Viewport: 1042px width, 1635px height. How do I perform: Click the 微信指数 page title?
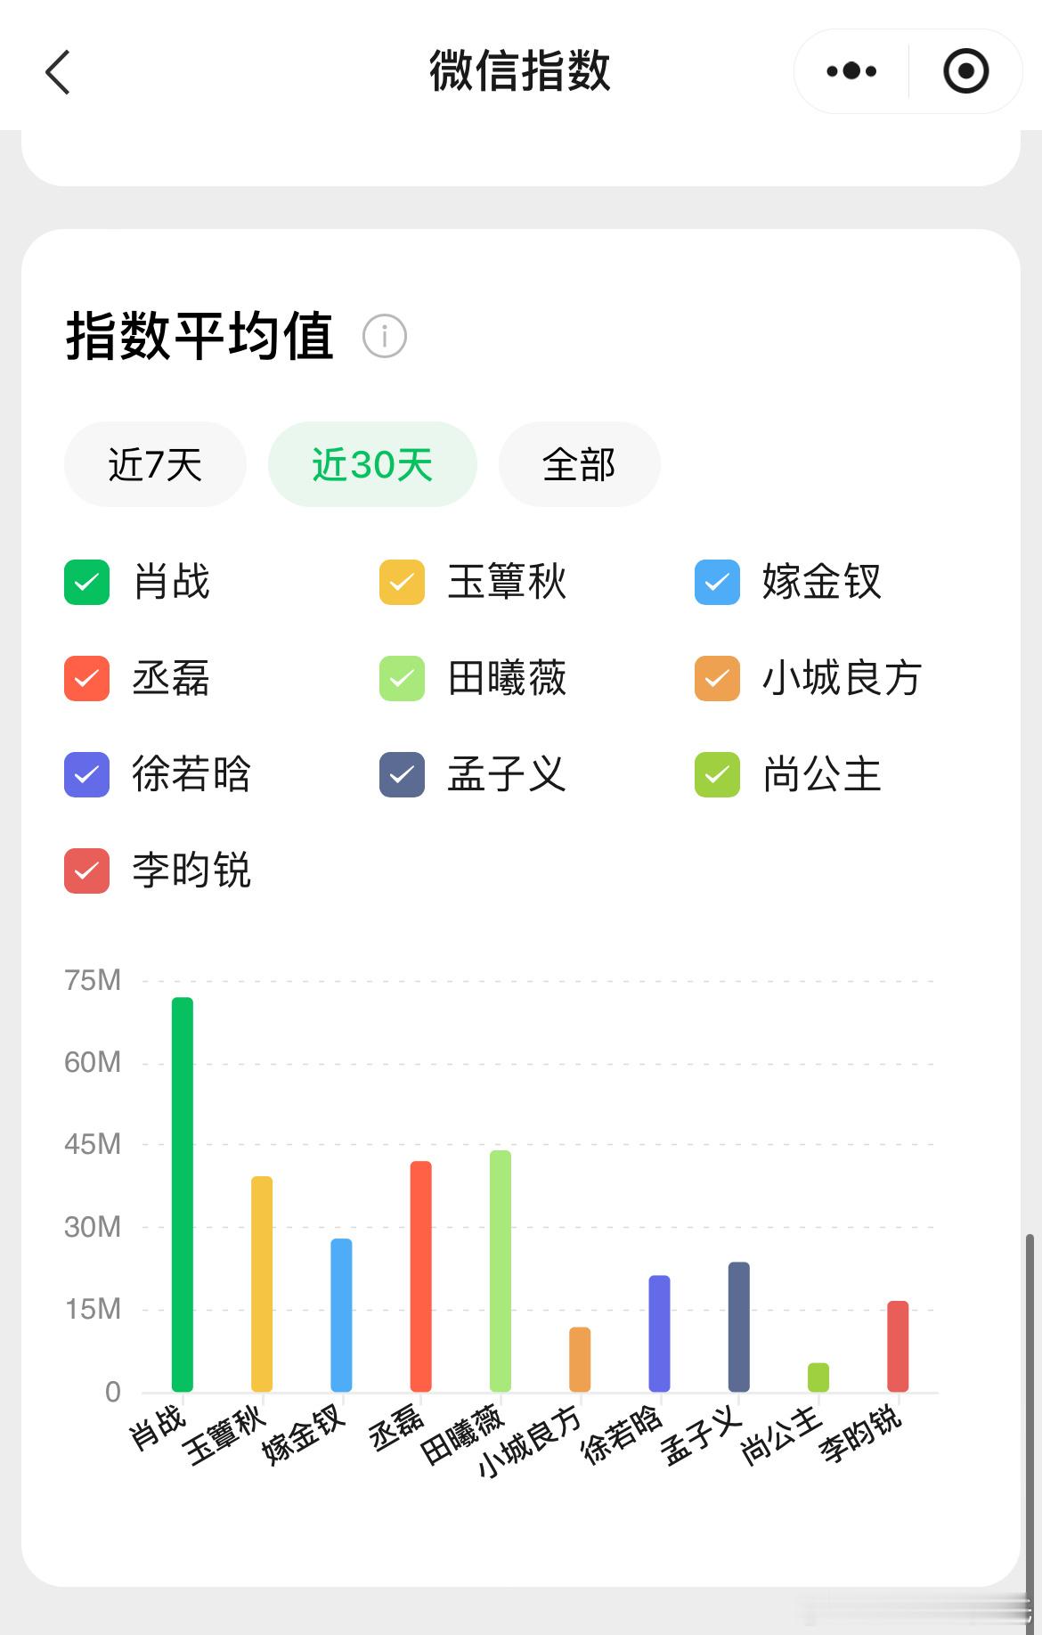[520, 71]
